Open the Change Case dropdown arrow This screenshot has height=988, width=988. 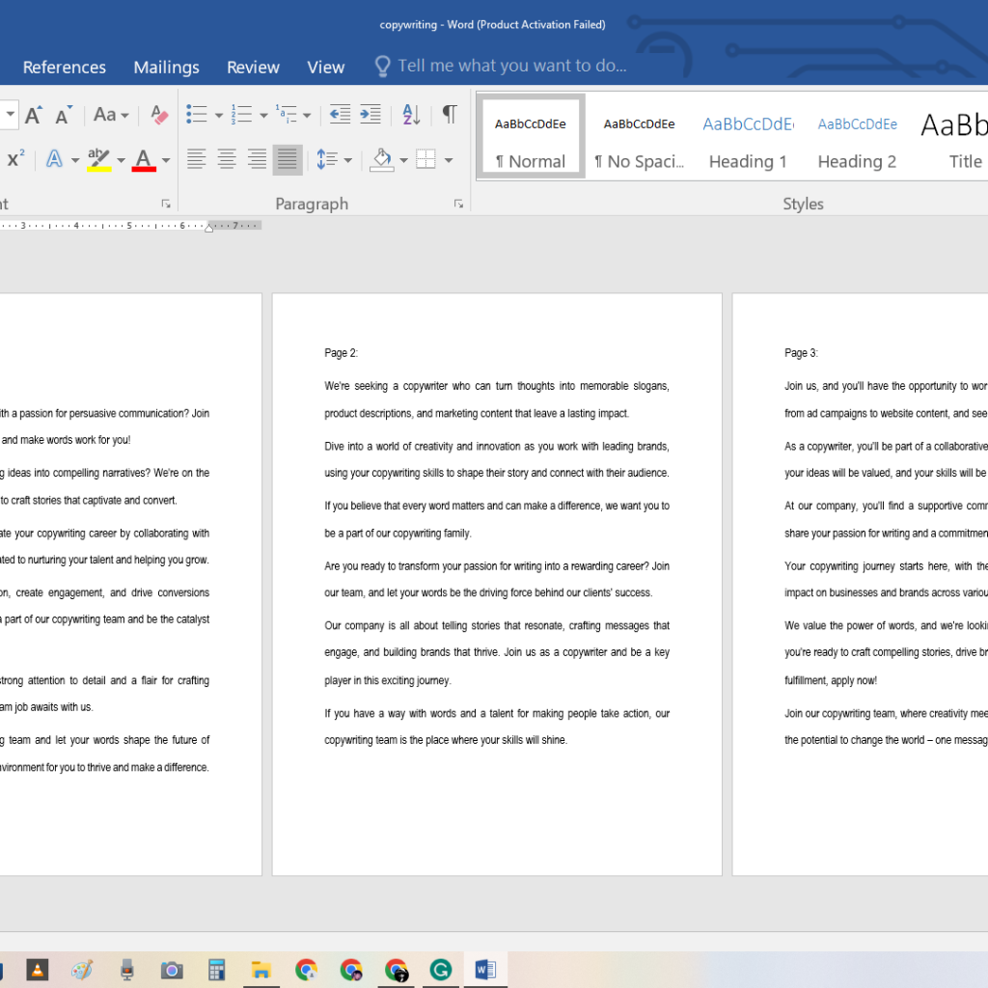click(124, 116)
